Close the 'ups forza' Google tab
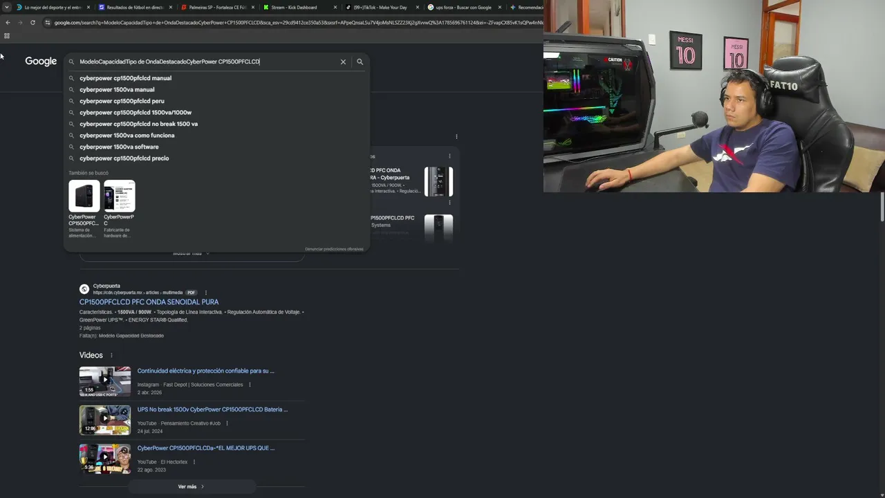The height and width of the screenshot is (498, 885). [x=500, y=8]
